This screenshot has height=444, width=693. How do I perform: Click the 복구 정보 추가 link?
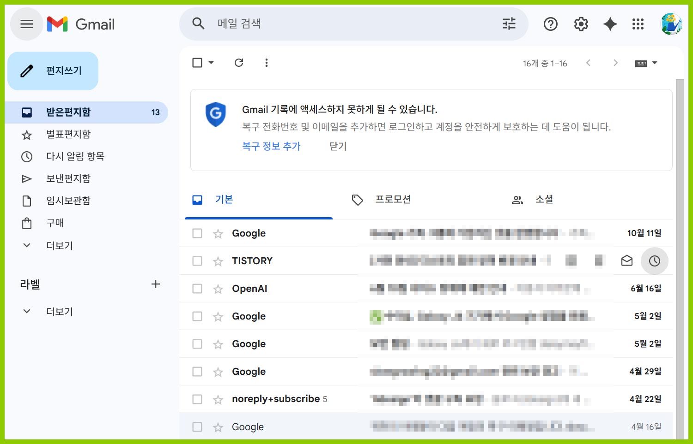click(x=271, y=146)
